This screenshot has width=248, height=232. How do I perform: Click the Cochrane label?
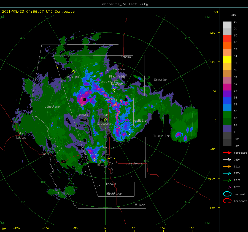90,154
